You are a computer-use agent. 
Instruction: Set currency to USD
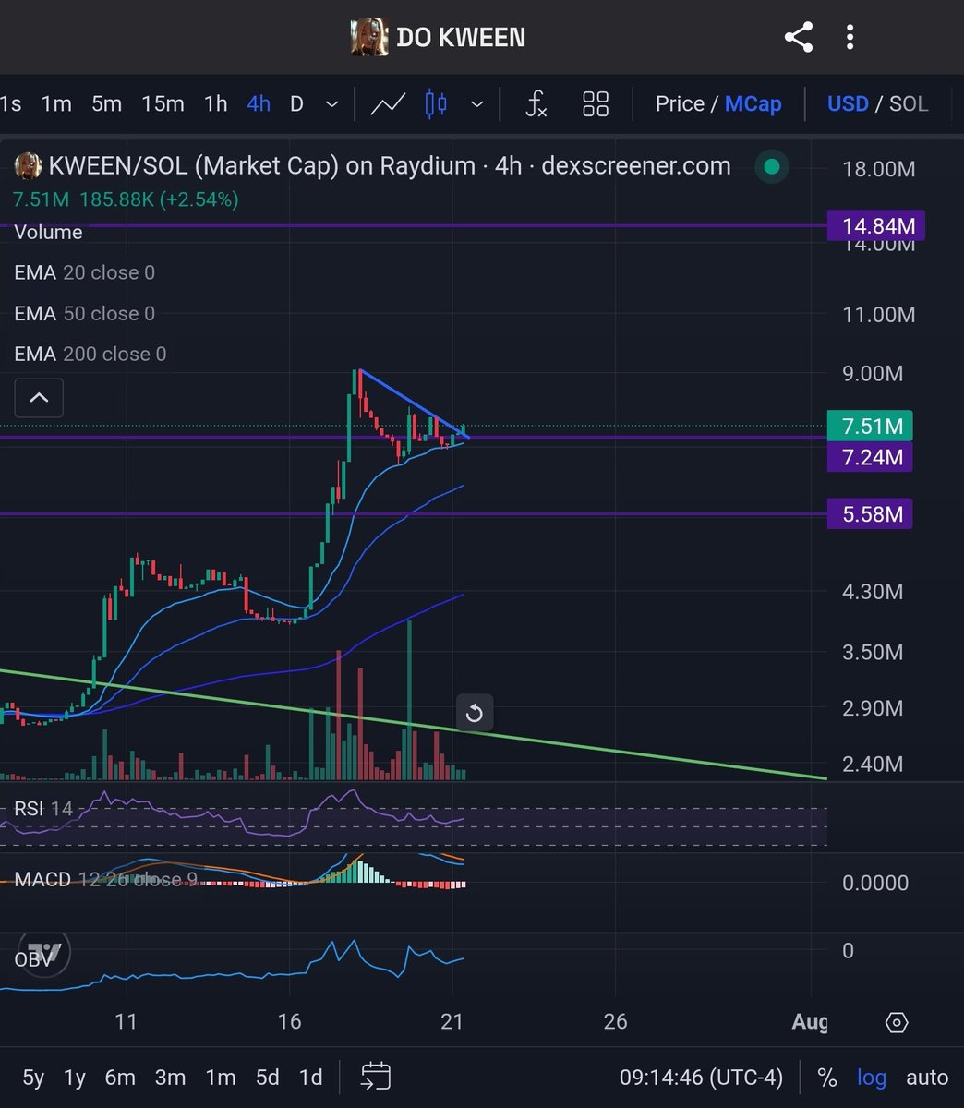848,104
